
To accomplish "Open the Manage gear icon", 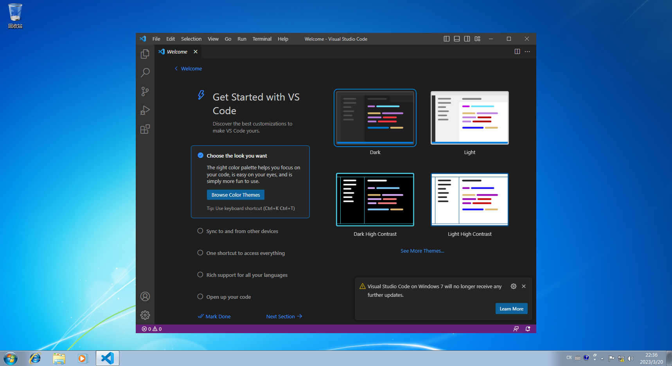I will coord(145,315).
